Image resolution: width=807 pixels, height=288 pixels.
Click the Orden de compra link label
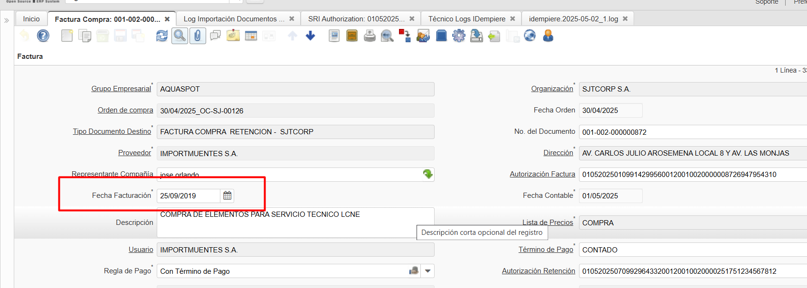pyautogui.click(x=125, y=110)
